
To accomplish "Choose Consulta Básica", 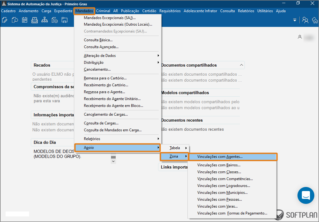I will pyautogui.click(x=118, y=40).
